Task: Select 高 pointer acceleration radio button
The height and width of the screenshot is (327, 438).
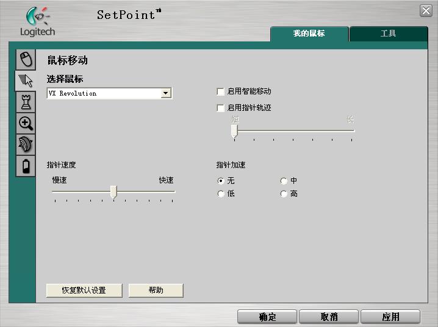Action: 284,194
